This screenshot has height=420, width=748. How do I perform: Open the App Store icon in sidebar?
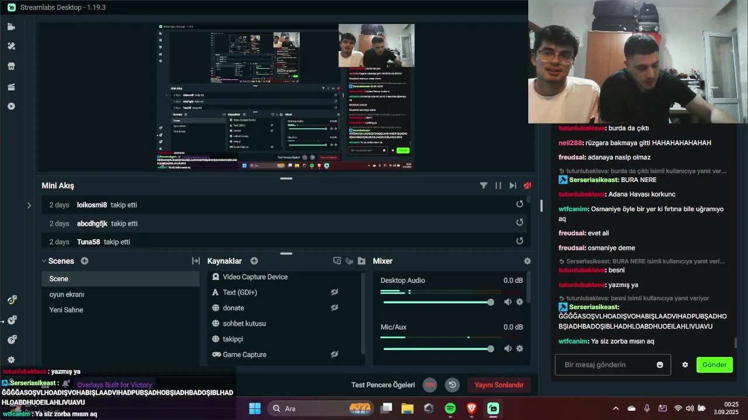[11, 66]
